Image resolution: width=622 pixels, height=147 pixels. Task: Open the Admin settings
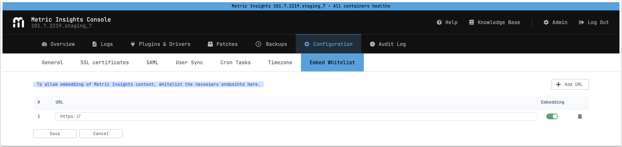[556, 22]
